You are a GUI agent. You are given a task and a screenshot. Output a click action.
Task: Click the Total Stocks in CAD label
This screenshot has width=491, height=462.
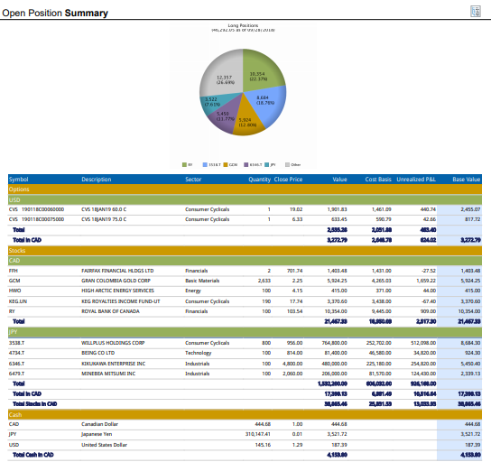point(35,404)
